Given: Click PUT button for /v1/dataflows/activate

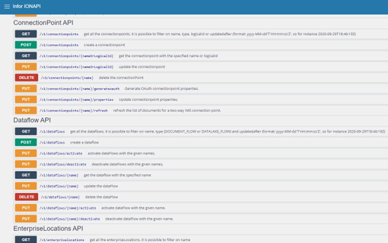Looking at the screenshot, I should 26,153.
